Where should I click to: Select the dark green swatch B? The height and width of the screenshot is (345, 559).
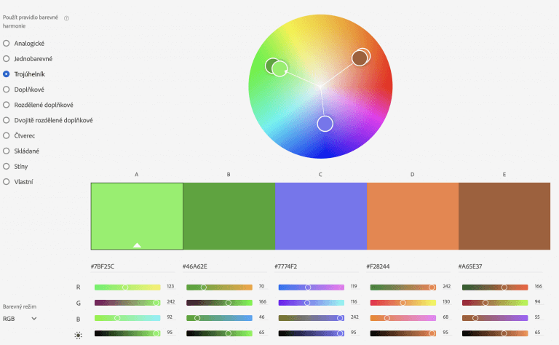[x=229, y=216]
